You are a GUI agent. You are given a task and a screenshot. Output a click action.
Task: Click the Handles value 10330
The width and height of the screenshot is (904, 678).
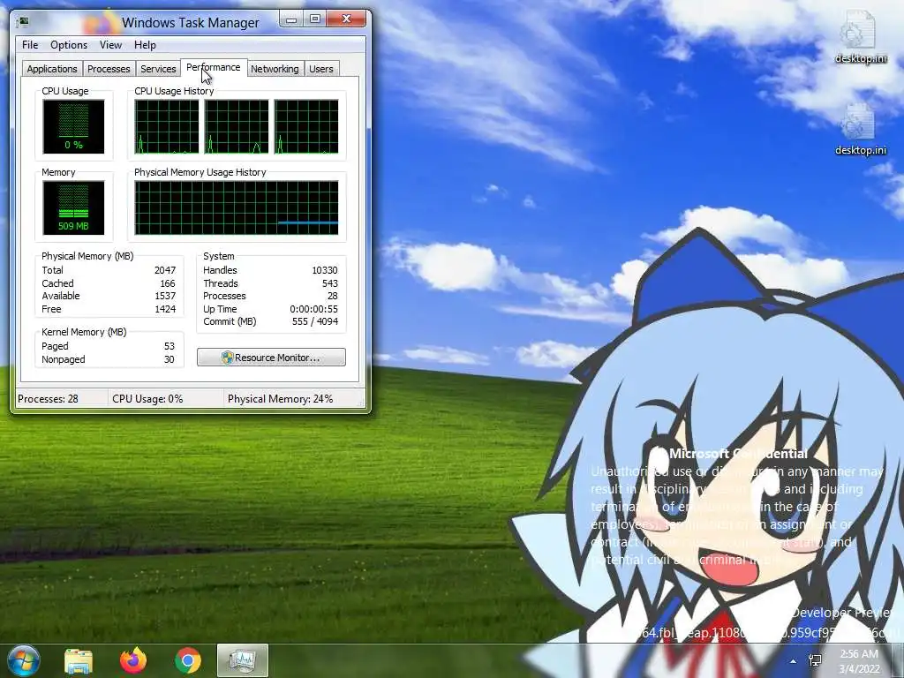click(325, 270)
